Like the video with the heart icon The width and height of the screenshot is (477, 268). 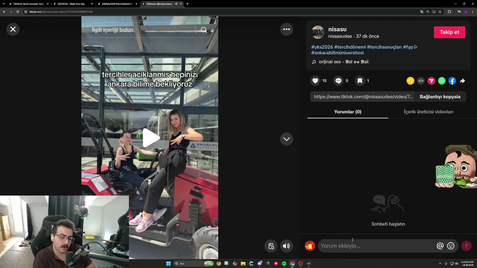tap(315, 81)
